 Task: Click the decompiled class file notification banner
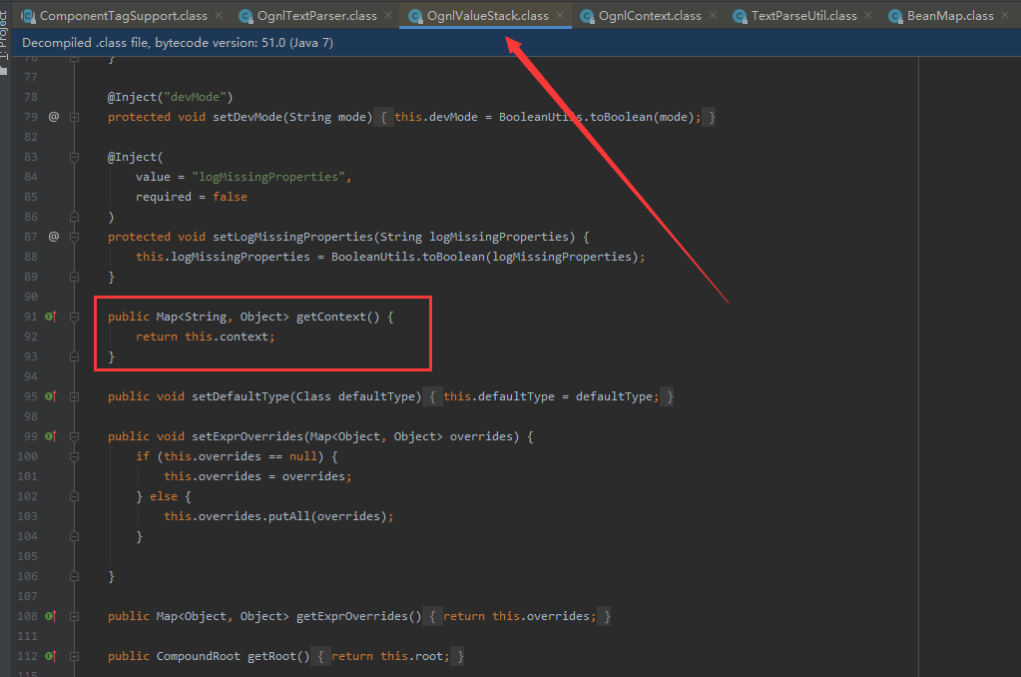pos(516,42)
